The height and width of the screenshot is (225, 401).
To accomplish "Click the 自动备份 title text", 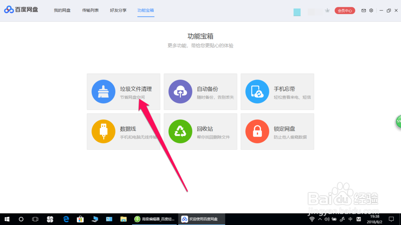I will 207,89.
